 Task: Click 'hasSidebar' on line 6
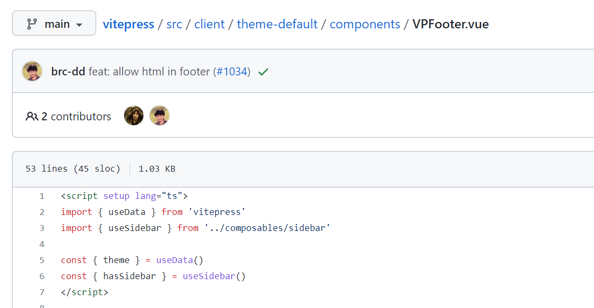coord(130,276)
